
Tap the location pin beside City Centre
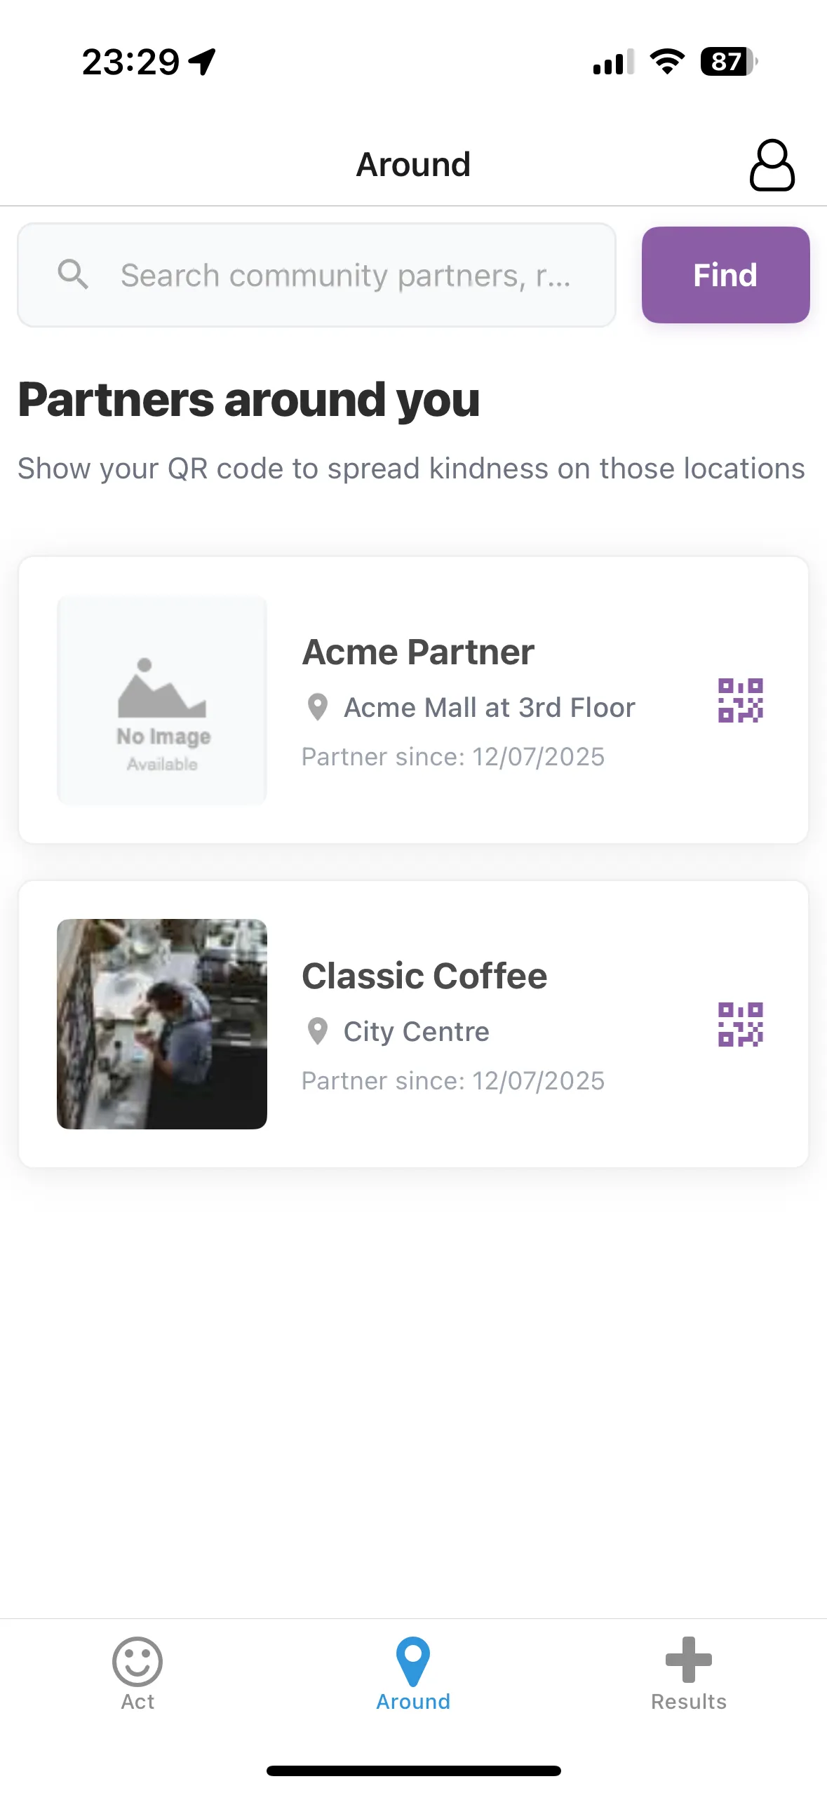click(x=318, y=1031)
